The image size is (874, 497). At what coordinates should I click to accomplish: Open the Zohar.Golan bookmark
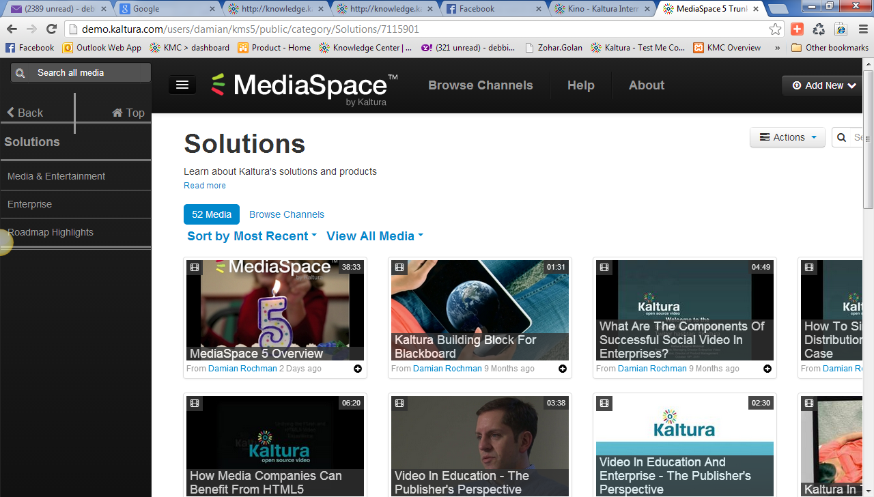tap(554, 48)
